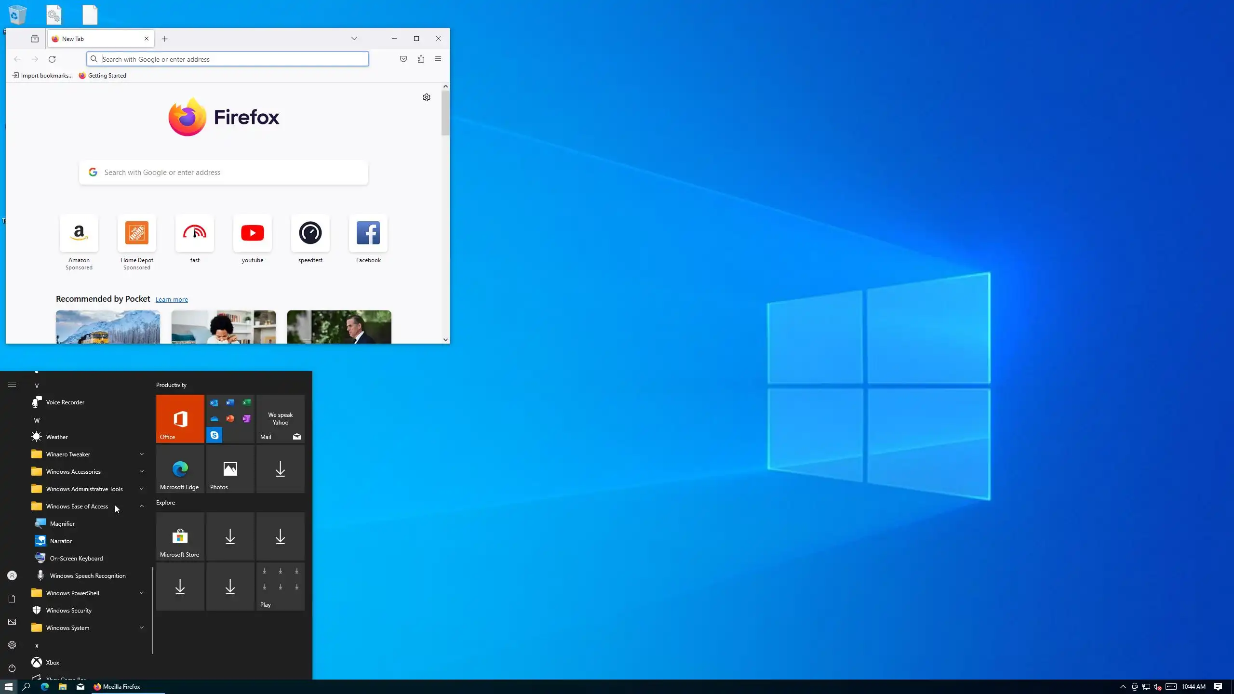Click the Firefox reload page button
This screenshot has height=694, width=1234.
pos(52,59)
